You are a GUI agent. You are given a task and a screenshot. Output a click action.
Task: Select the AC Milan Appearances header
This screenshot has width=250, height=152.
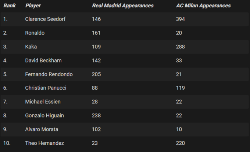203,6
